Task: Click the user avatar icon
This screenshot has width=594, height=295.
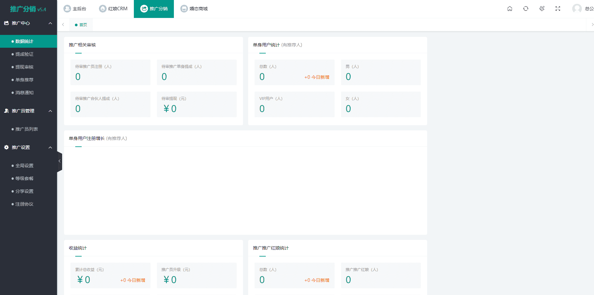Action: 577,9
